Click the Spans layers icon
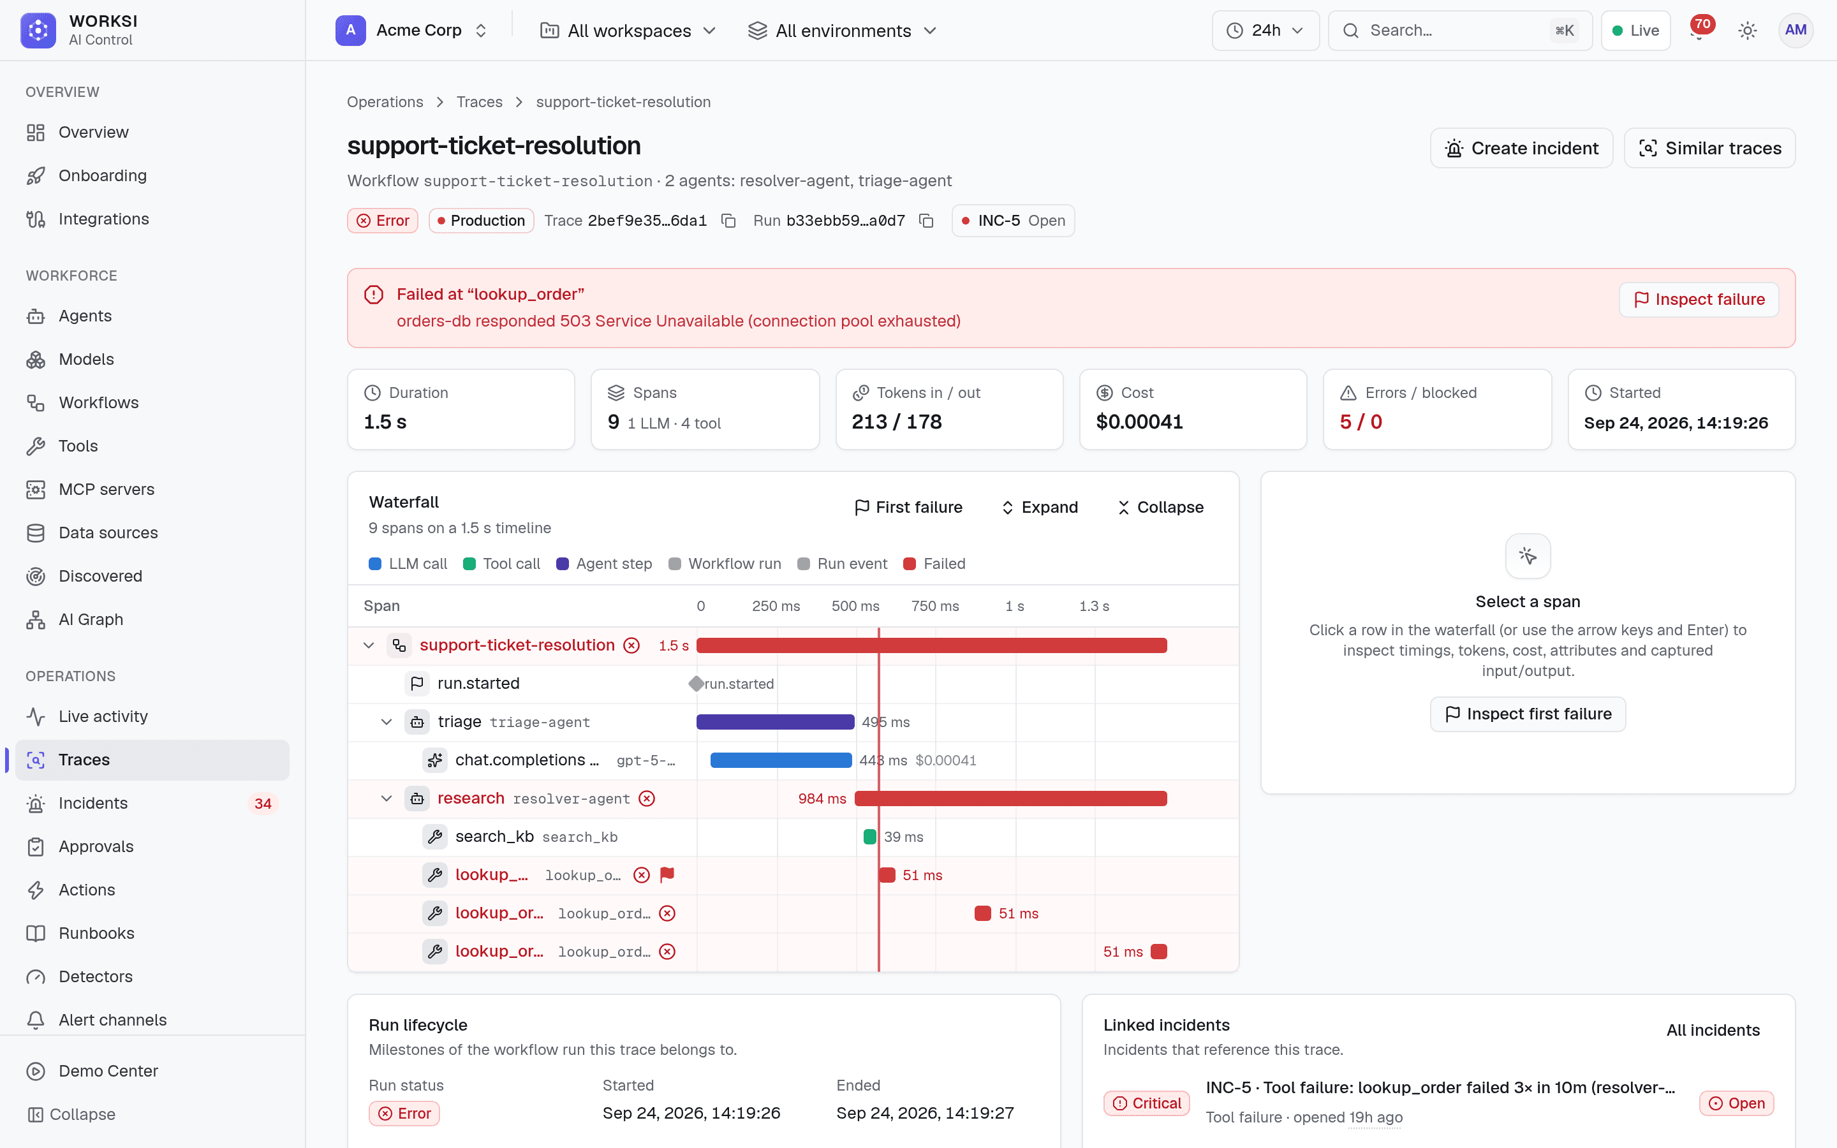The image size is (1837, 1148). [x=616, y=392]
